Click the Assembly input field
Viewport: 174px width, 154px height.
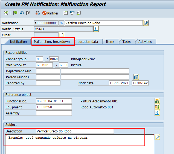(x=54, y=113)
